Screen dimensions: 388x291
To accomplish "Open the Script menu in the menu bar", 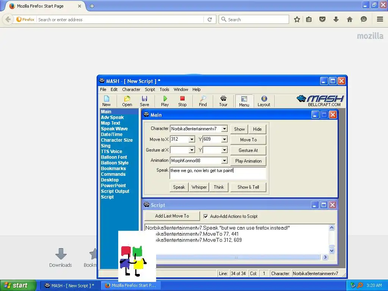I will [150, 89].
